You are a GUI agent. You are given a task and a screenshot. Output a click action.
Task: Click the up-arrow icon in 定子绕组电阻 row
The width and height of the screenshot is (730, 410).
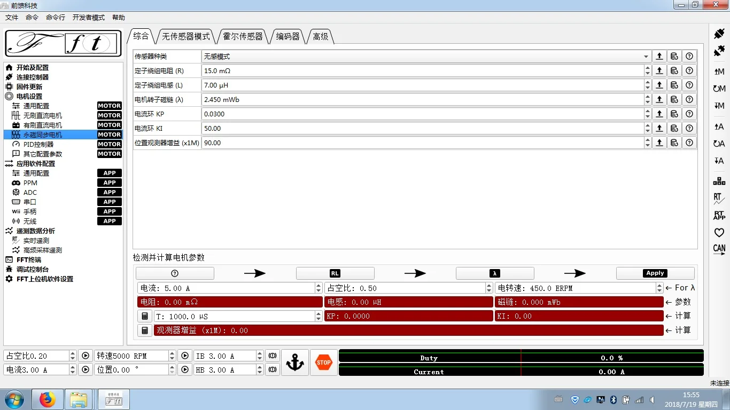(659, 70)
